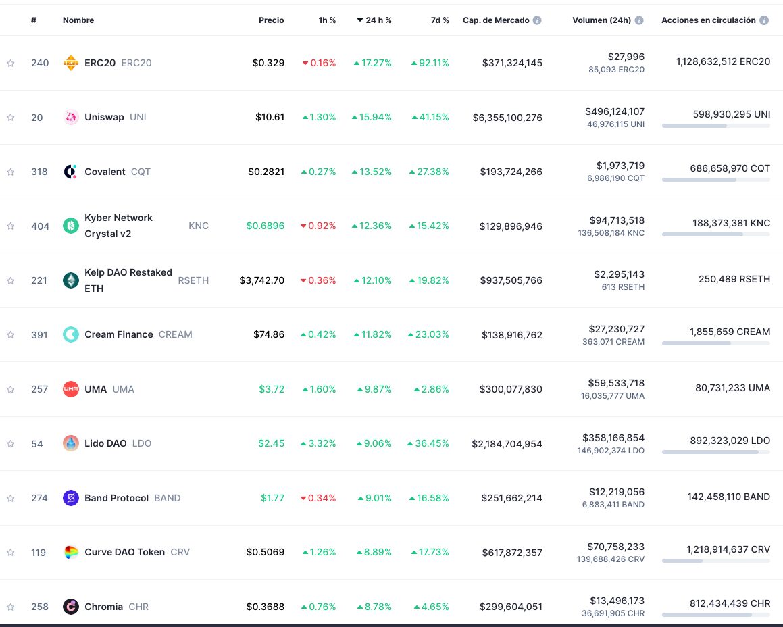Favorite Cream Finance using the star

pyautogui.click(x=11, y=334)
